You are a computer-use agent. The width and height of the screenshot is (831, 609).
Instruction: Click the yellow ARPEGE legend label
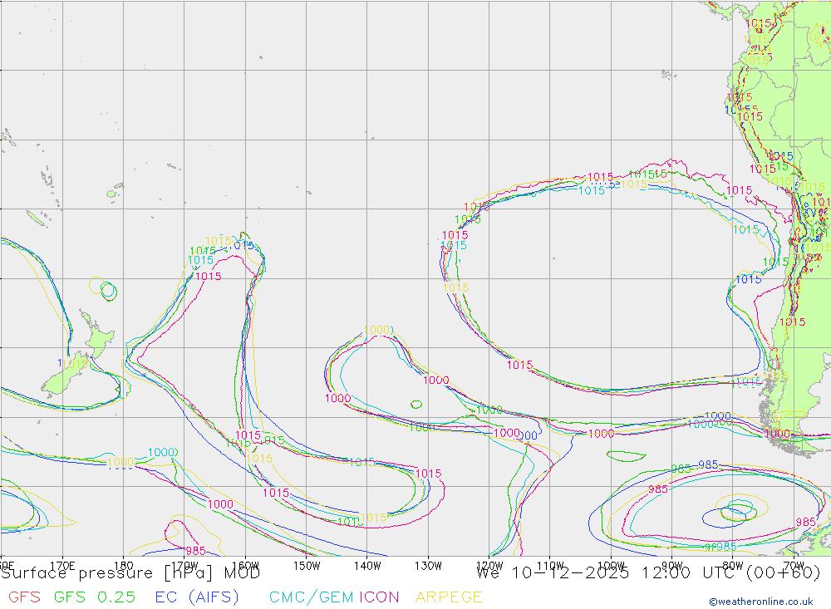(x=449, y=597)
